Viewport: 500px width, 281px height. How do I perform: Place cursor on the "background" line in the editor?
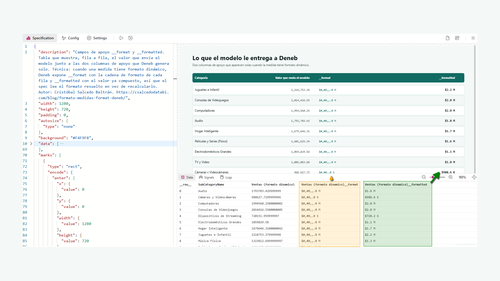click(66, 138)
